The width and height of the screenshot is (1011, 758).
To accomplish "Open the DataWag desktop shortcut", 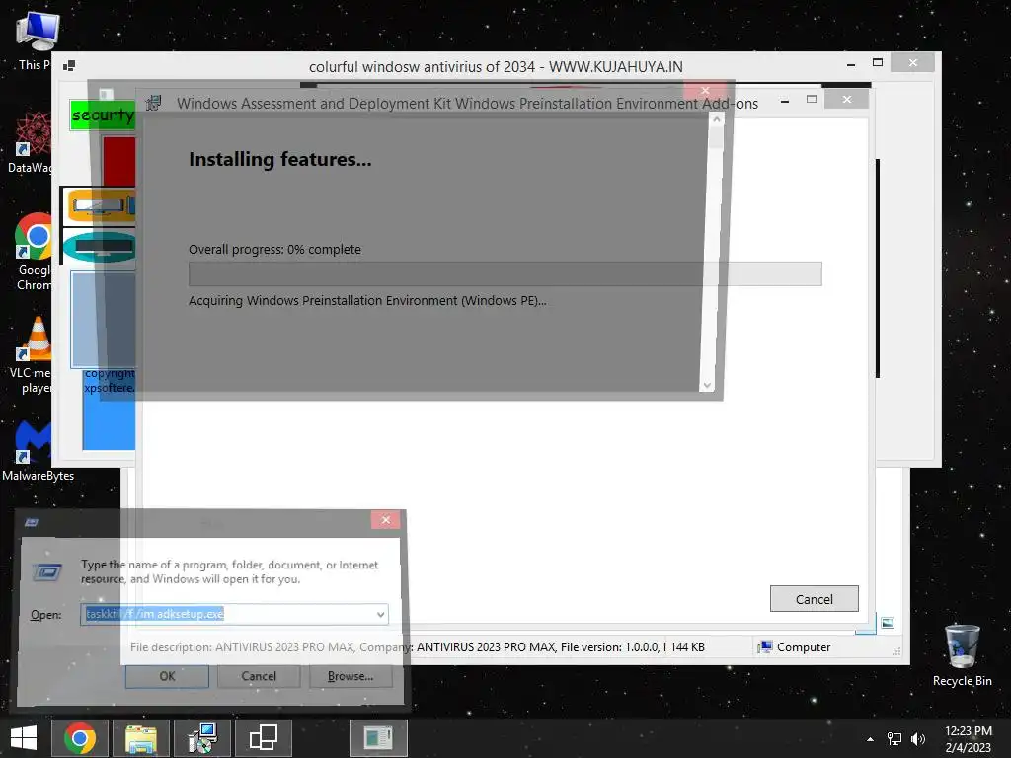I will point(31,142).
